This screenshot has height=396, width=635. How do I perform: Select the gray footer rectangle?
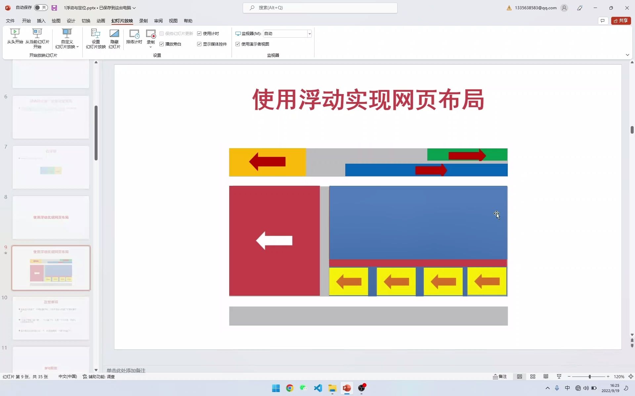[x=368, y=316]
